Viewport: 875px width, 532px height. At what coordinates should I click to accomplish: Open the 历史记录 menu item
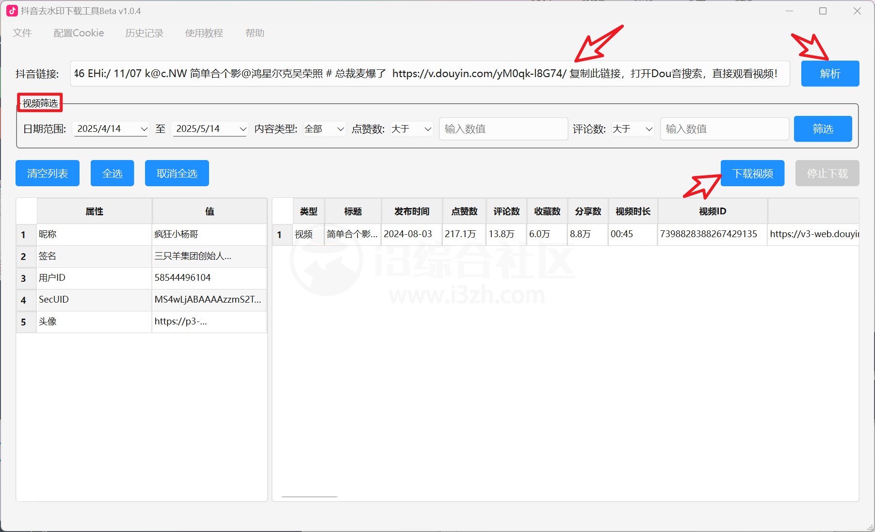(144, 33)
